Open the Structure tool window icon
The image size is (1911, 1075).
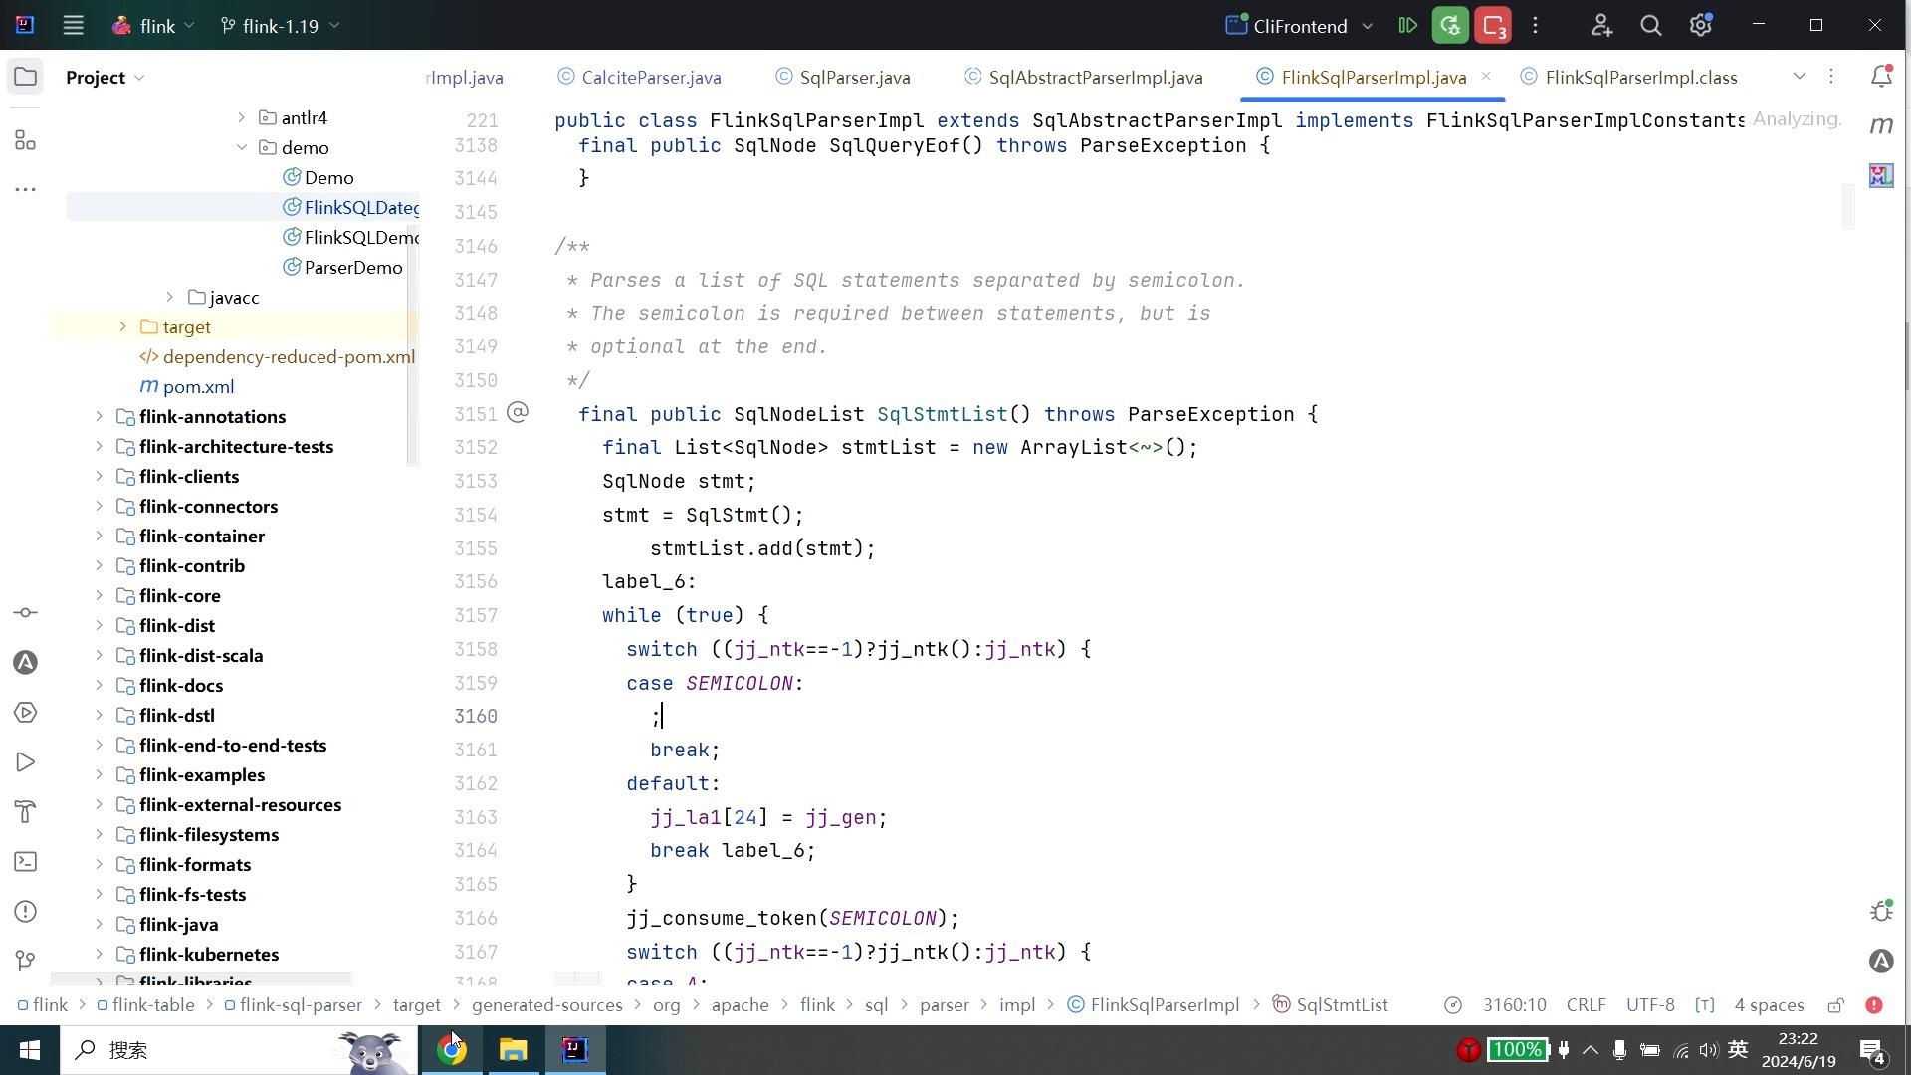[x=26, y=140]
